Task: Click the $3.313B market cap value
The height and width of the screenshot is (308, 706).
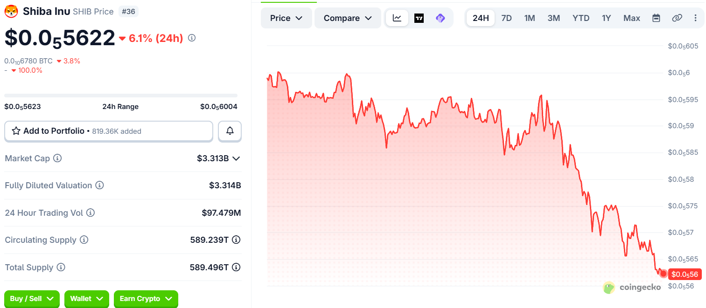Action: click(x=213, y=158)
